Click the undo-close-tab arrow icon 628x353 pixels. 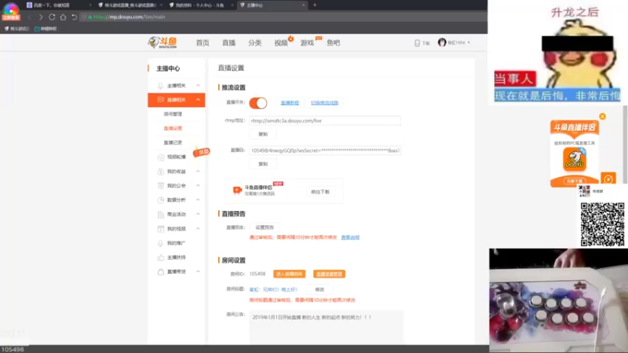74,17
